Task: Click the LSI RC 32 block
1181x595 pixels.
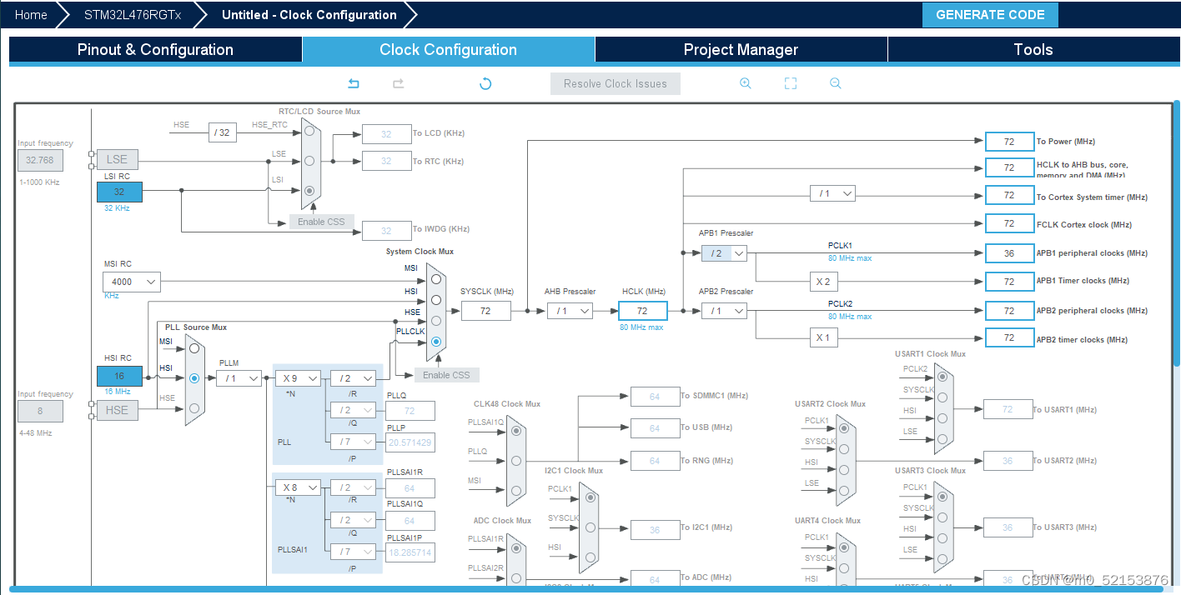Action: point(119,192)
